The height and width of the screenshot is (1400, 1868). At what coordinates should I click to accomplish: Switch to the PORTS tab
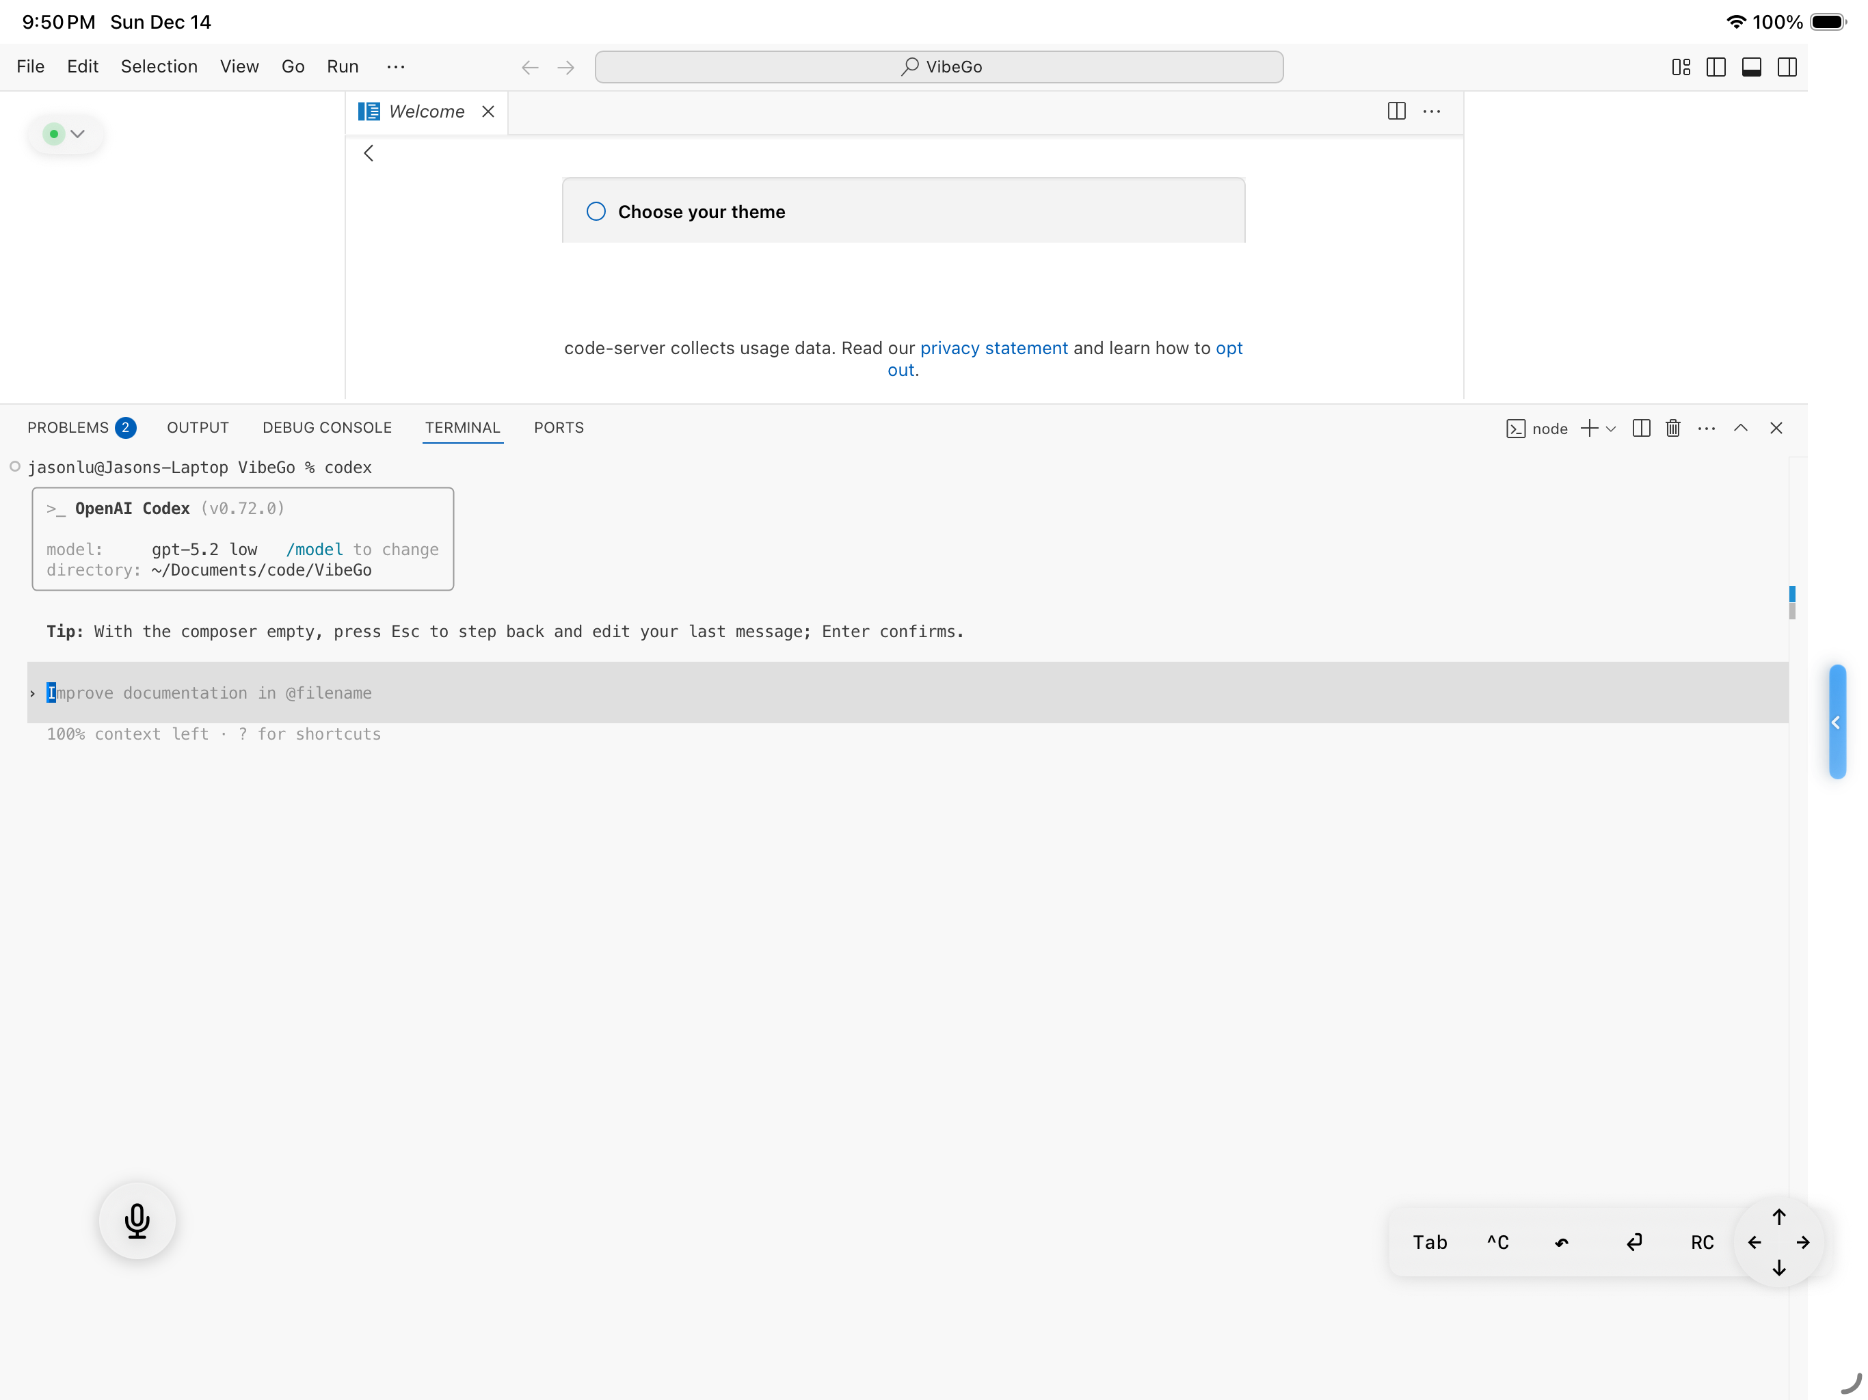pos(558,427)
